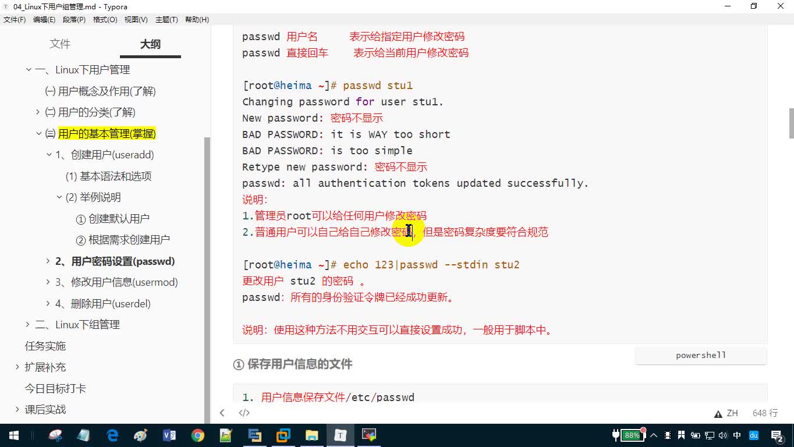The height and width of the screenshot is (447, 794).
Task: Expand 二、Linux下组管理 node
Action: (x=28, y=325)
